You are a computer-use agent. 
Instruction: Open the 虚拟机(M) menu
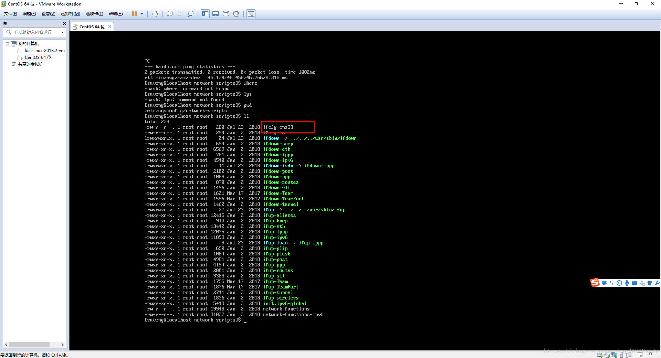click(x=70, y=14)
